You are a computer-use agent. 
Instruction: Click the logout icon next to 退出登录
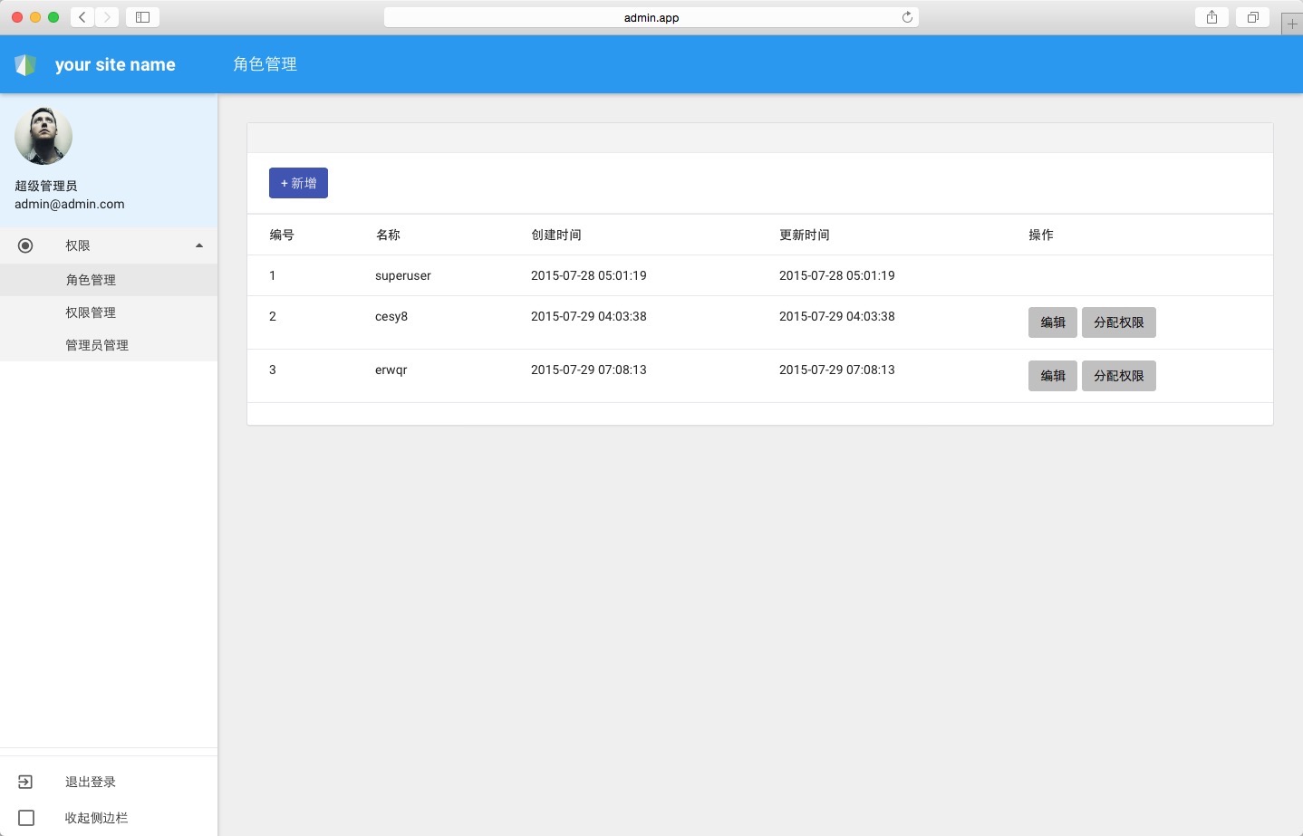25,782
